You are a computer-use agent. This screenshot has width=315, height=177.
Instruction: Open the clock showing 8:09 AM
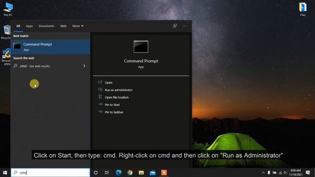tap(296, 173)
